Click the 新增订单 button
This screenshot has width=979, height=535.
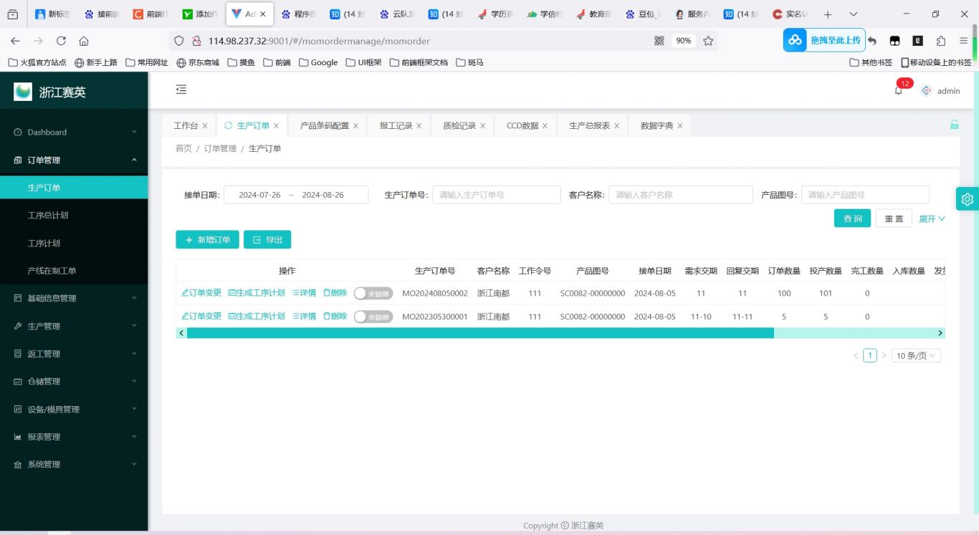[207, 240]
